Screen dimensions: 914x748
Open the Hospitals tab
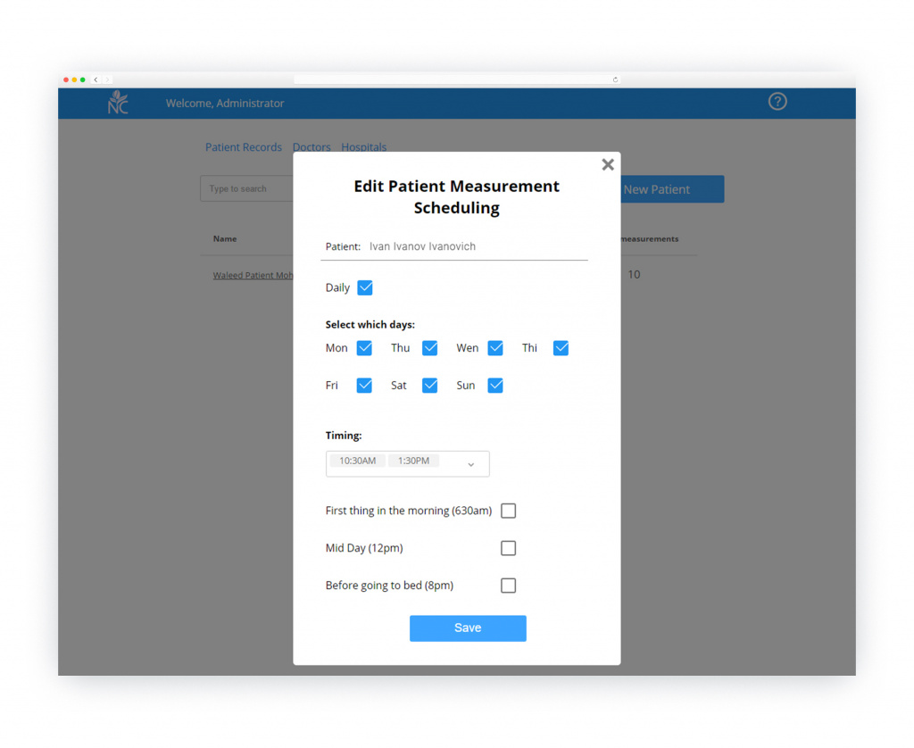(x=363, y=146)
